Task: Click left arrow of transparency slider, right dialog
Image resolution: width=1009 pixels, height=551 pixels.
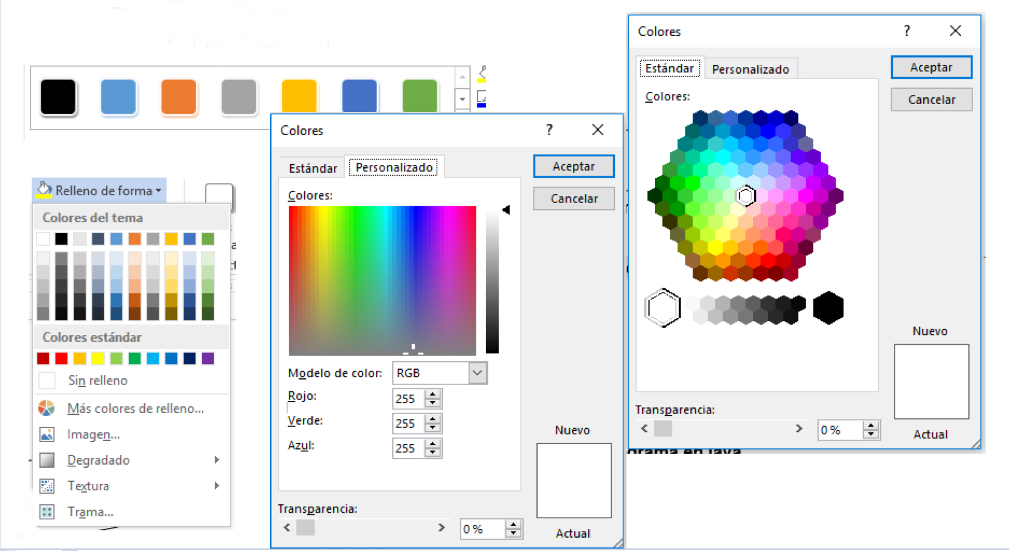Action: point(645,429)
